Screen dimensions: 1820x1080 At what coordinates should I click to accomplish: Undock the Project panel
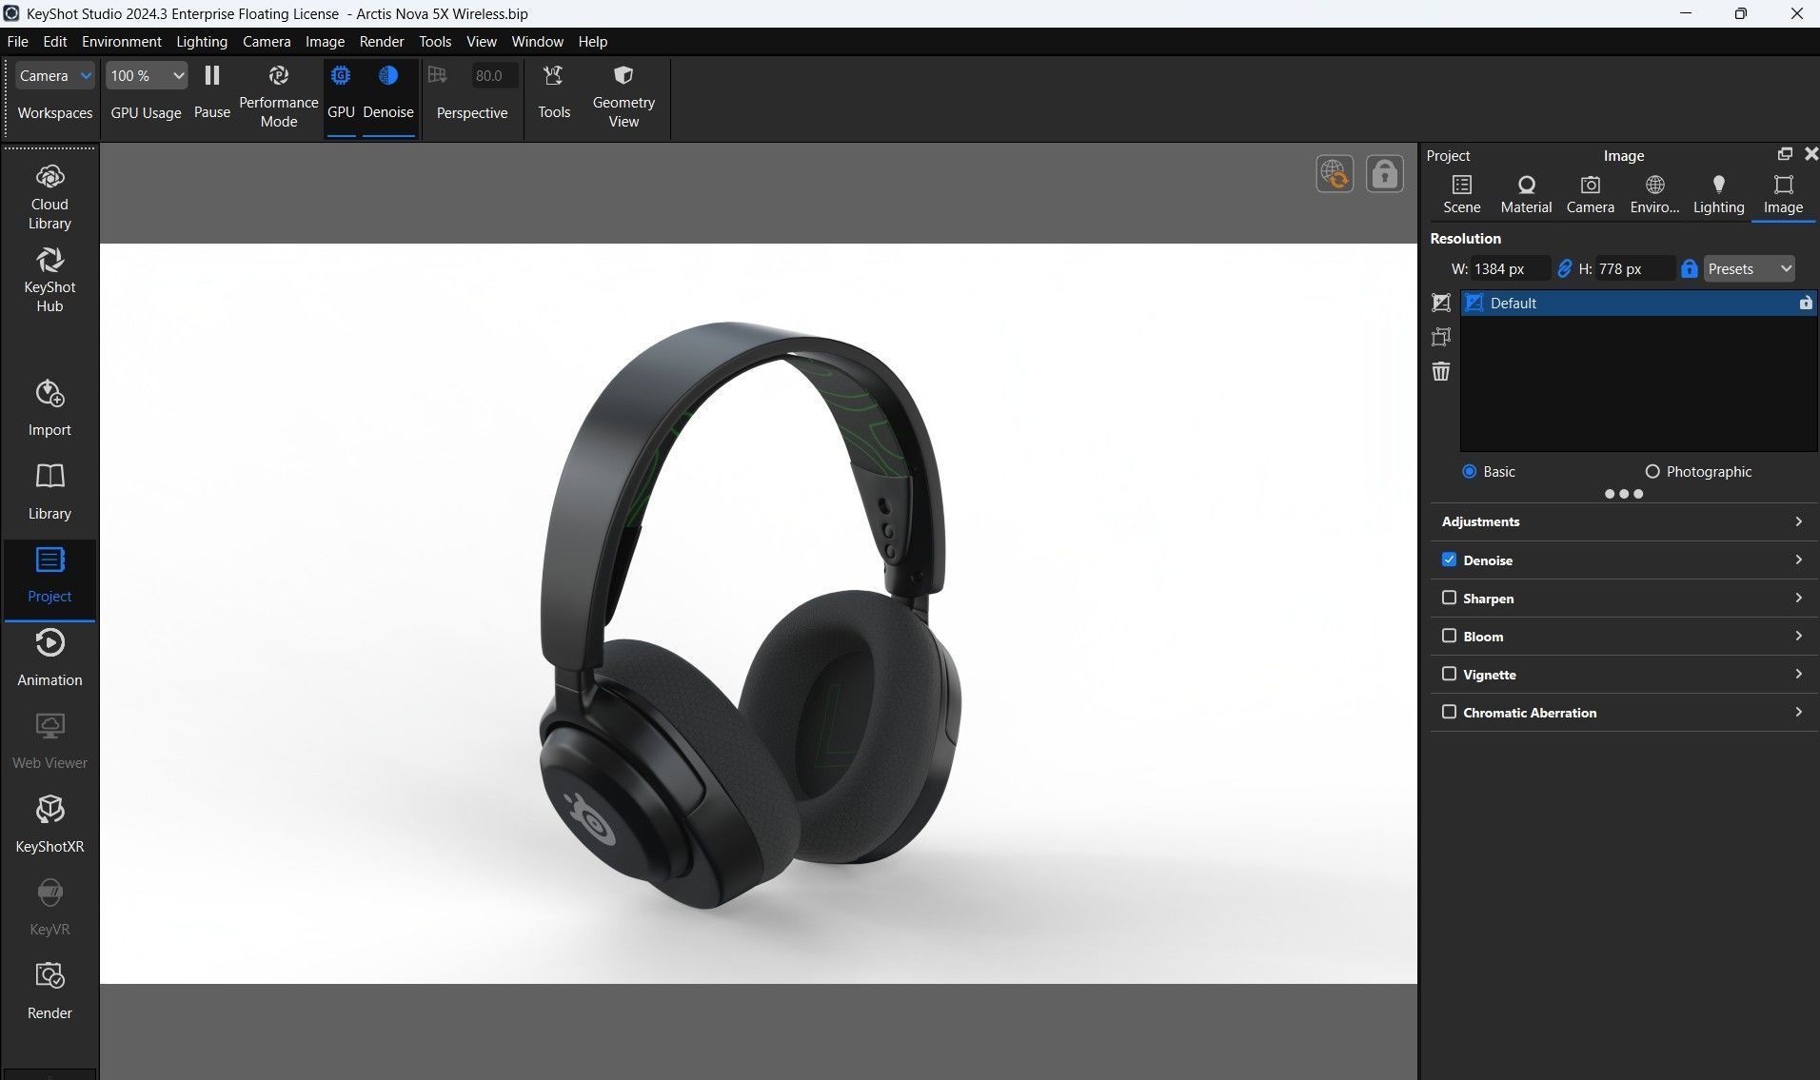(x=1785, y=154)
